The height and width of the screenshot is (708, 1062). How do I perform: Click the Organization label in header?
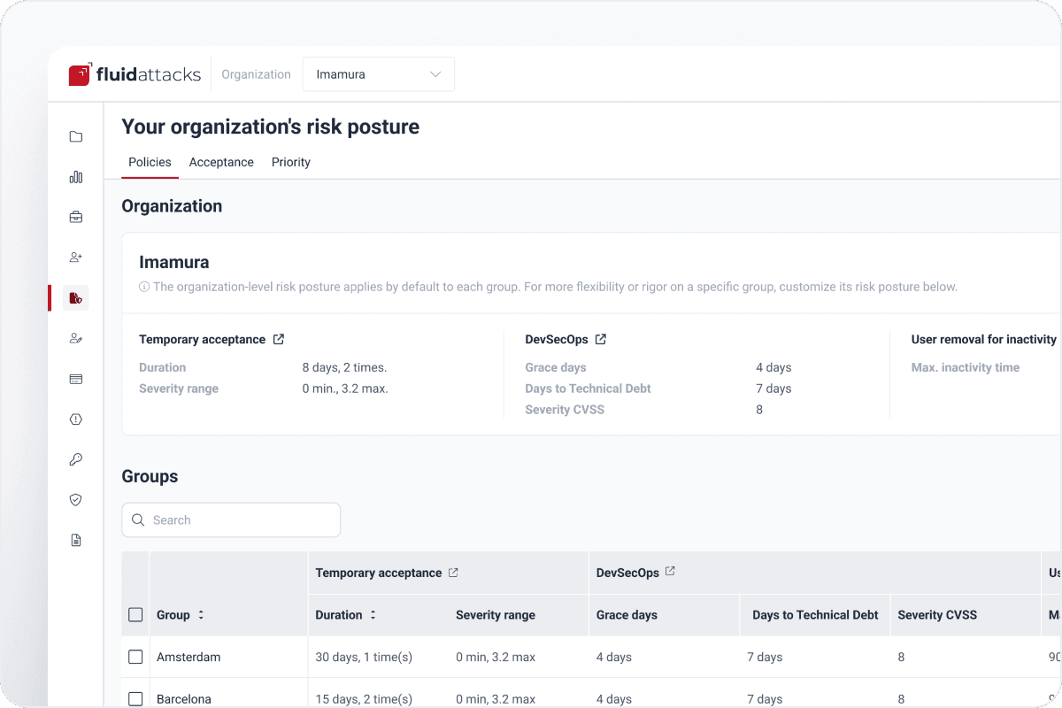(x=256, y=74)
